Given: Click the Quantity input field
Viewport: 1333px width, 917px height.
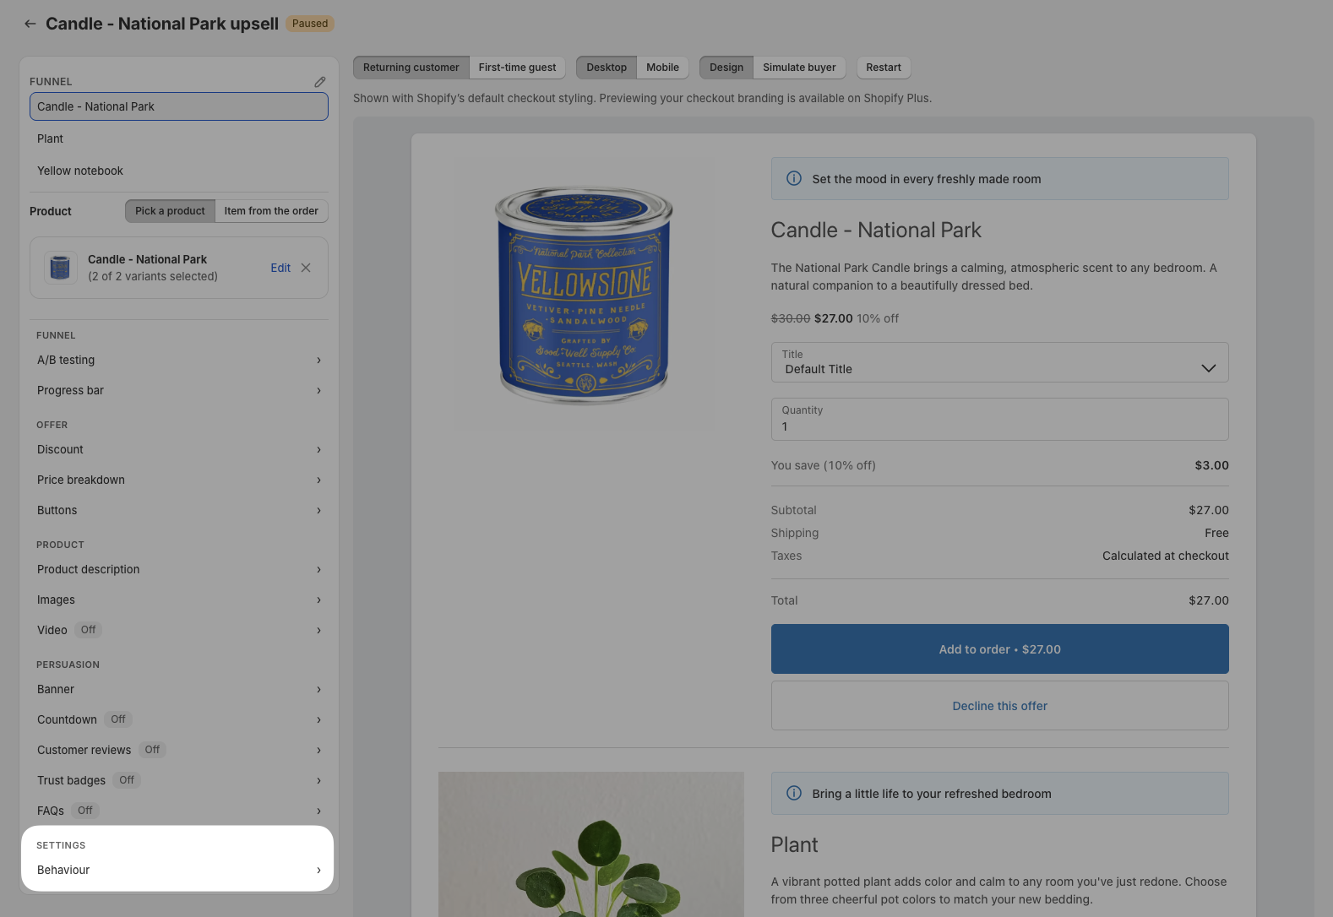Looking at the screenshot, I should [x=999, y=419].
